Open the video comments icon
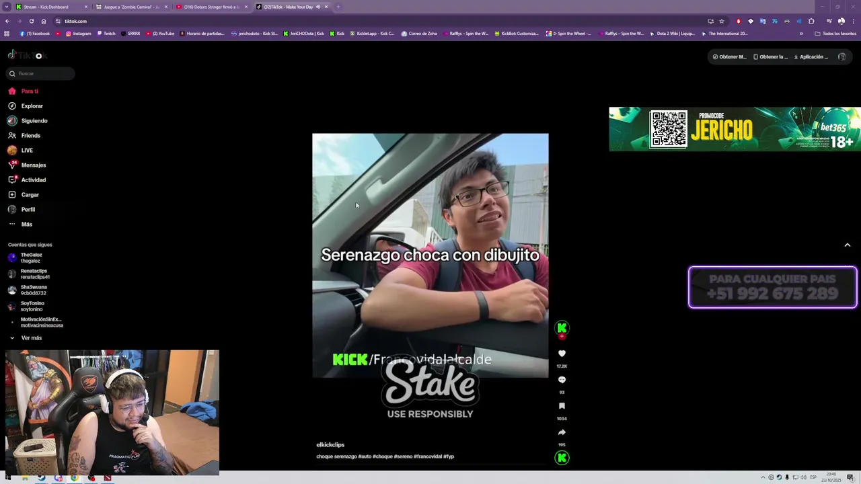Viewport: 861px width, 484px height. [x=562, y=380]
